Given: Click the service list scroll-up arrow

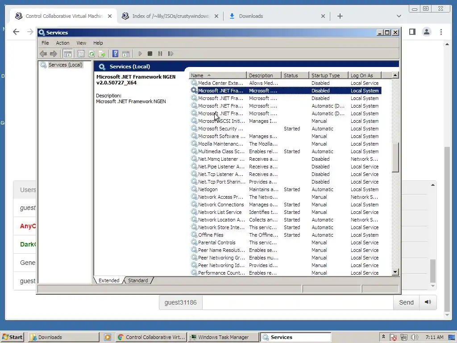Looking at the screenshot, I should [x=395, y=75].
